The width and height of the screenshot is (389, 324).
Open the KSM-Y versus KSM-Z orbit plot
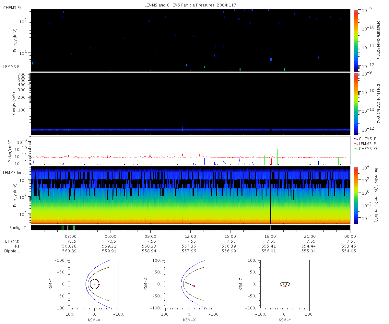[x=285, y=284]
